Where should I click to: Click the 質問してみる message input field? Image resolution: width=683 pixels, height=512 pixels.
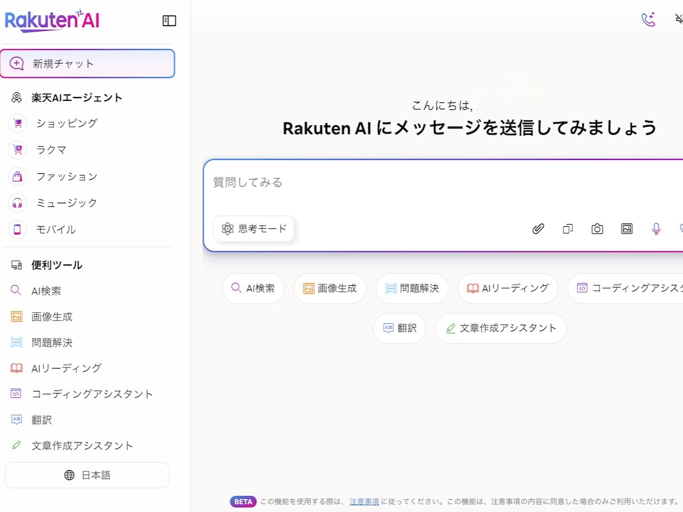click(374, 182)
